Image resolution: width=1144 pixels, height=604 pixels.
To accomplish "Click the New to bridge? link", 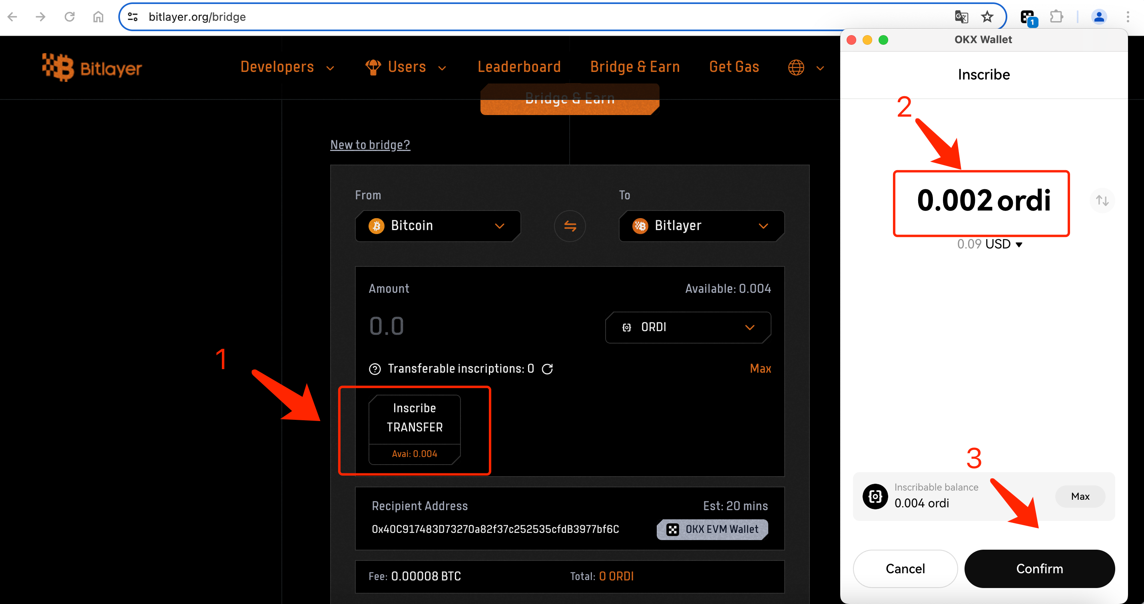I will [x=370, y=145].
